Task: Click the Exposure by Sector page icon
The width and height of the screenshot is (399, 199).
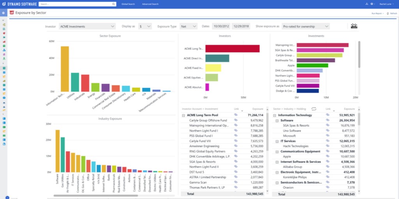Action: coord(12,13)
